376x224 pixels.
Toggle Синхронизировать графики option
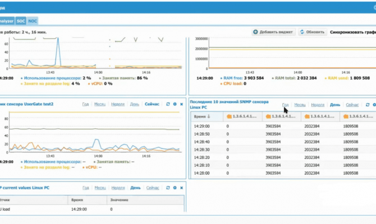(x=352, y=32)
